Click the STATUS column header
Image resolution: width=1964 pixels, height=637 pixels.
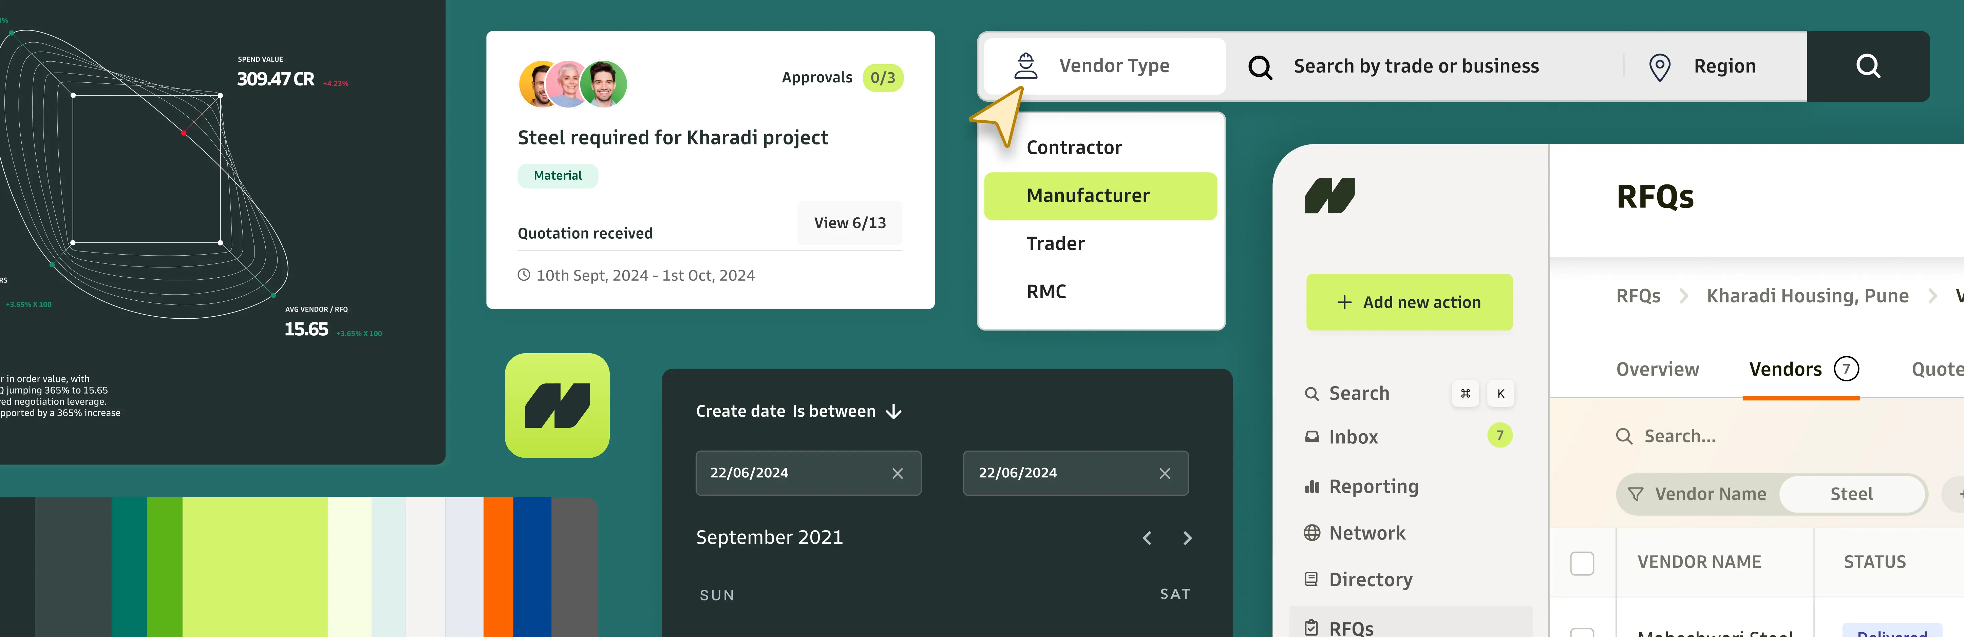1874,562
